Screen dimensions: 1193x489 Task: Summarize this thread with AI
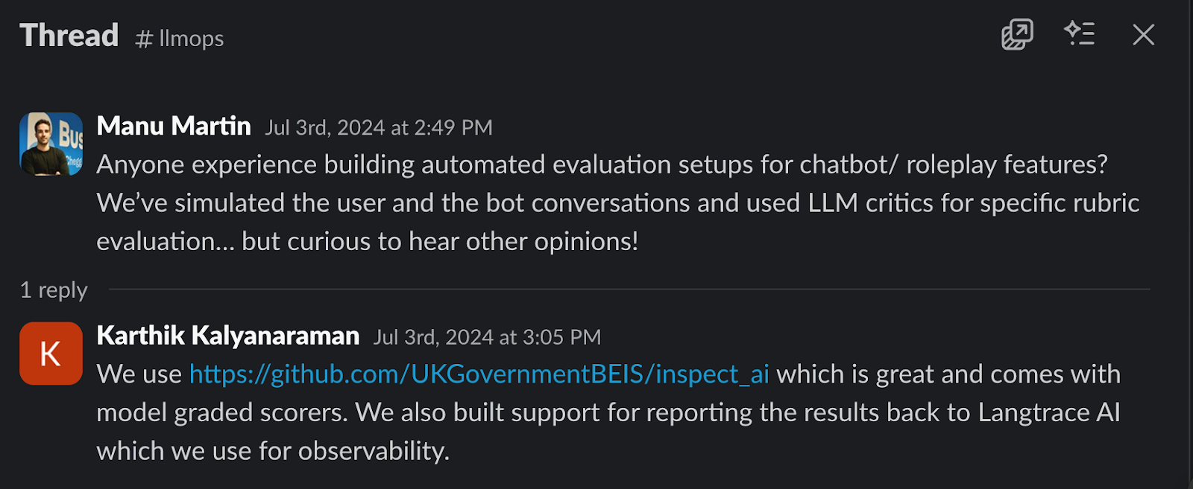[1080, 34]
